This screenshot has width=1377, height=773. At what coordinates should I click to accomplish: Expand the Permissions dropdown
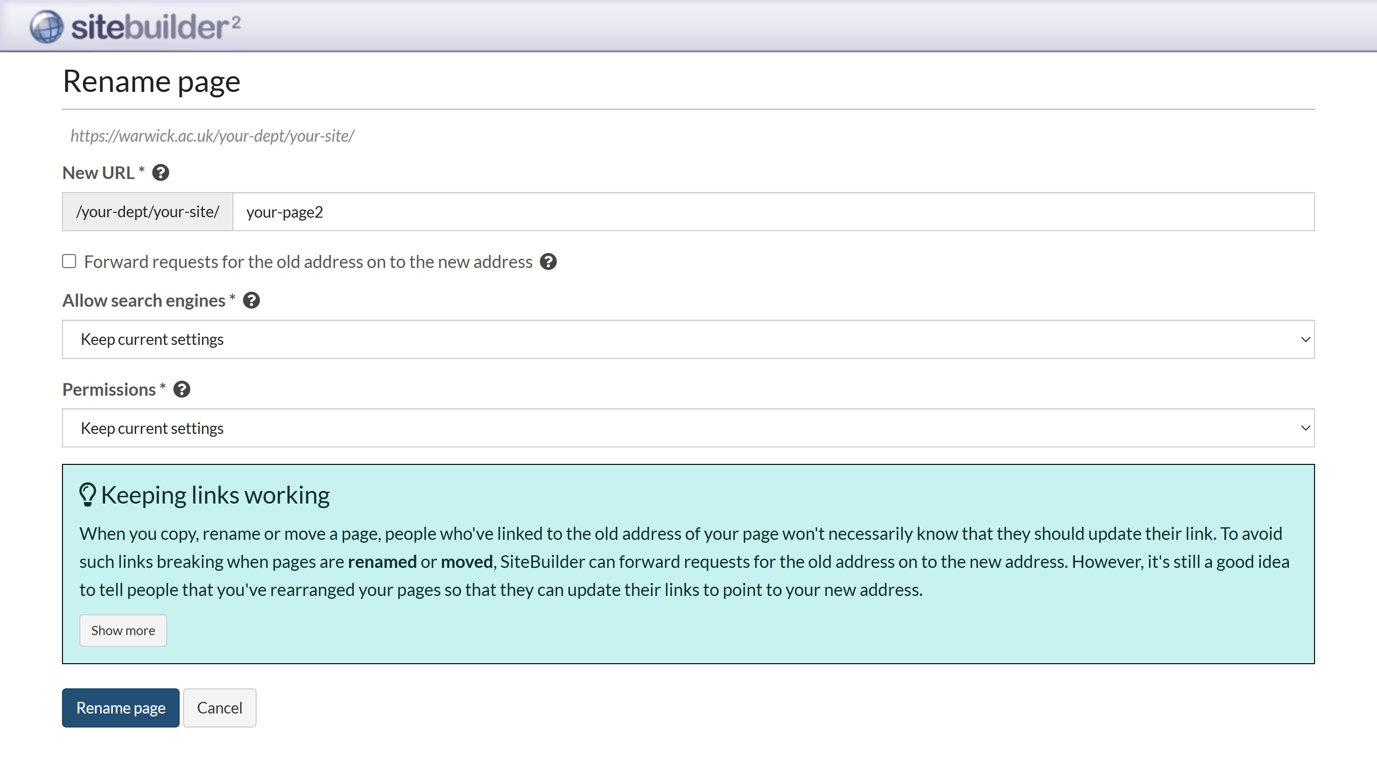tap(688, 429)
